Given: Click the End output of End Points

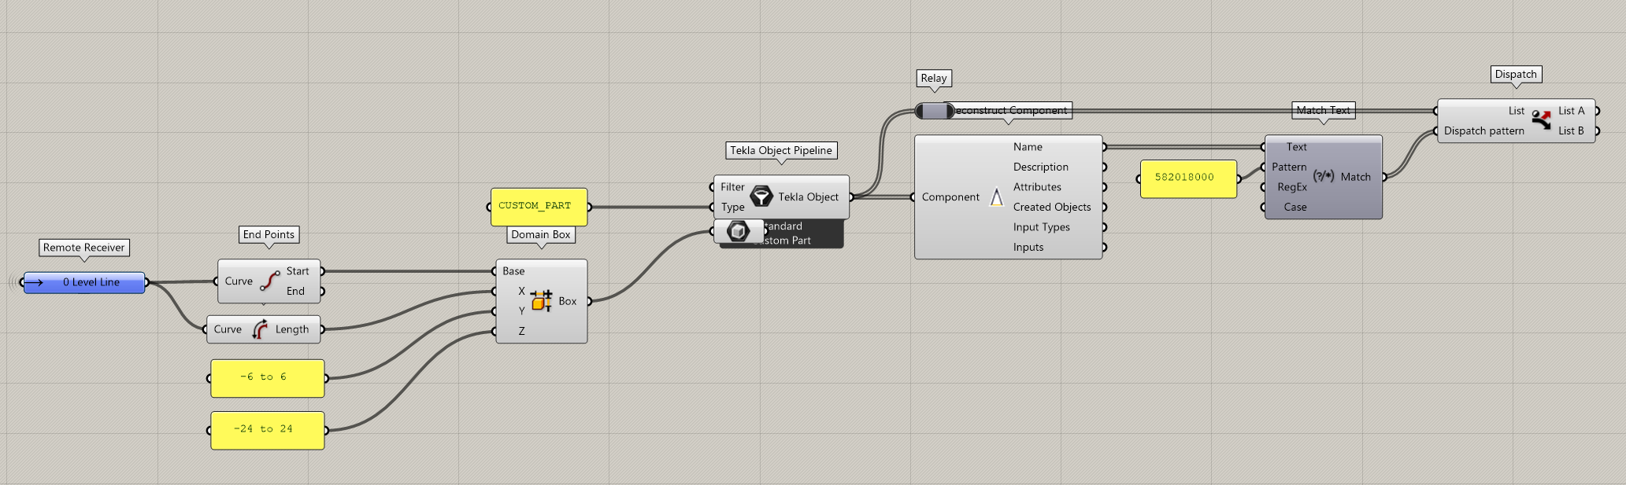Looking at the screenshot, I should [295, 291].
